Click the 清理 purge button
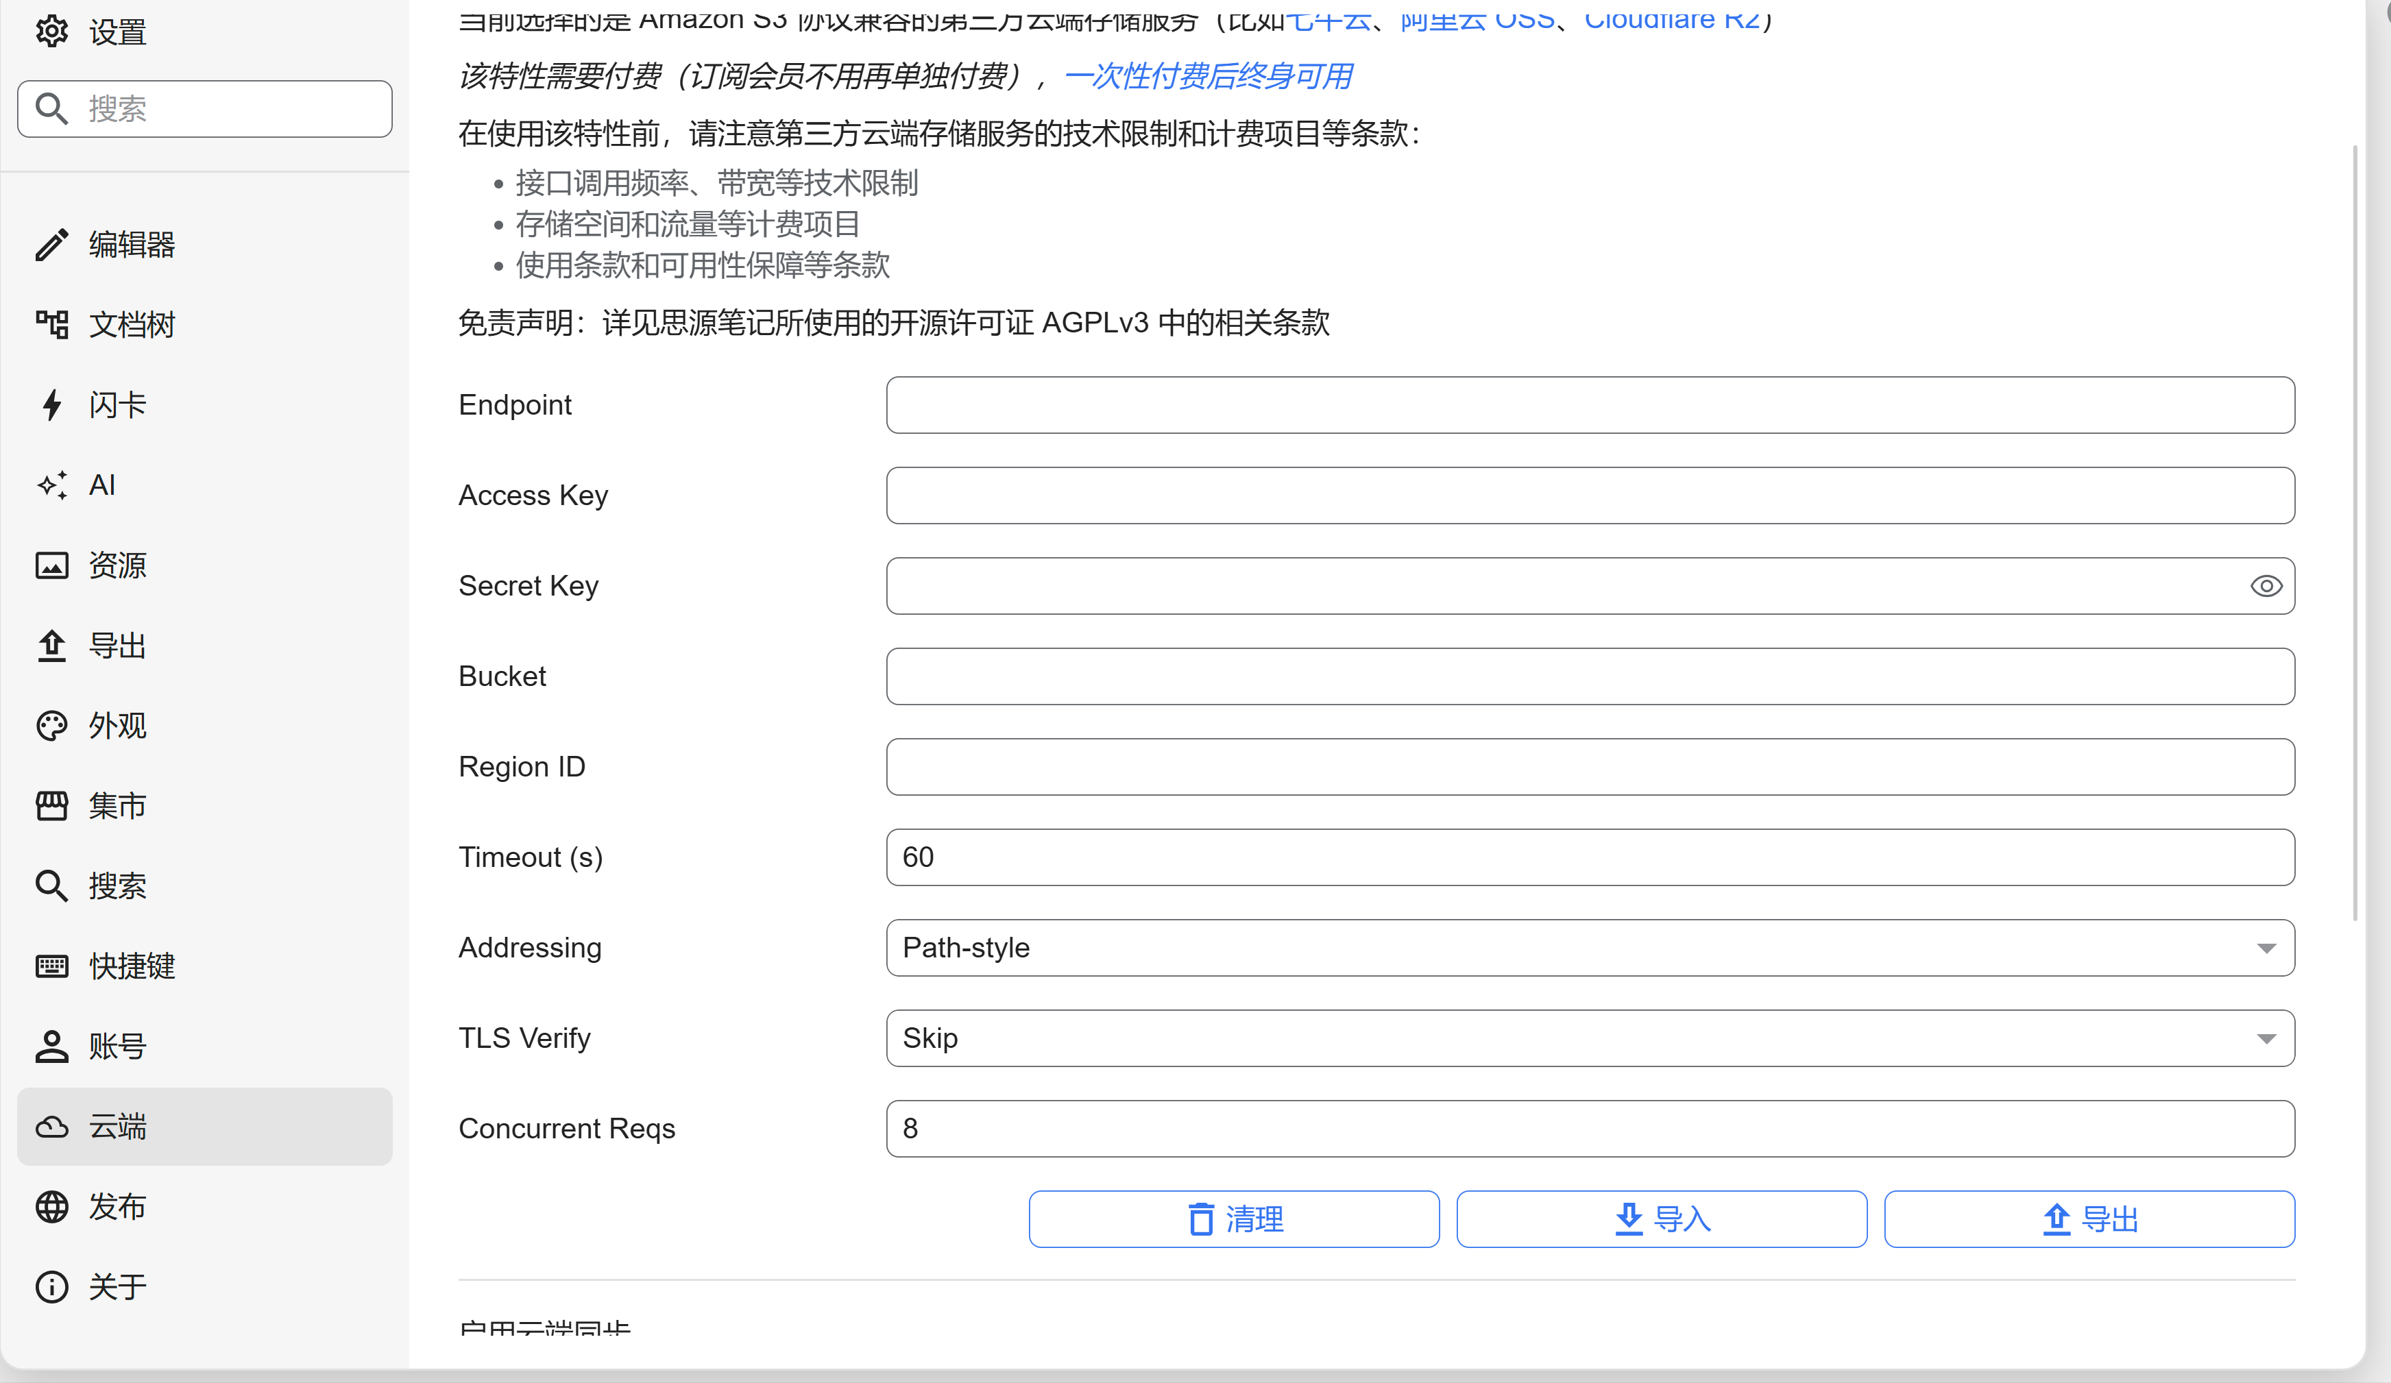The width and height of the screenshot is (2391, 1383). click(1233, 1219)
